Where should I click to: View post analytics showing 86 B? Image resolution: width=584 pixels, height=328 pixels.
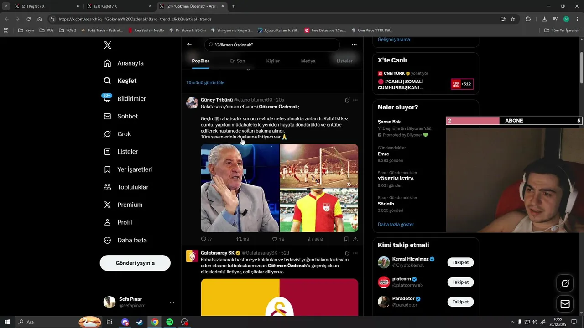[x=315, y=239]
